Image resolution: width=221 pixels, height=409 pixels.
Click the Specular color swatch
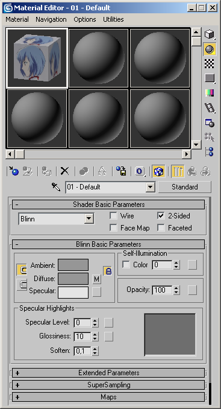[73, 293]
